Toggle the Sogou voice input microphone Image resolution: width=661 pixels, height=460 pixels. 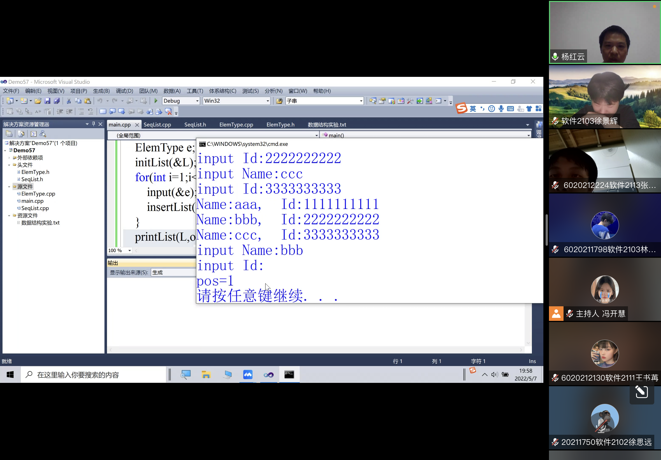click(x=501, y=109)
